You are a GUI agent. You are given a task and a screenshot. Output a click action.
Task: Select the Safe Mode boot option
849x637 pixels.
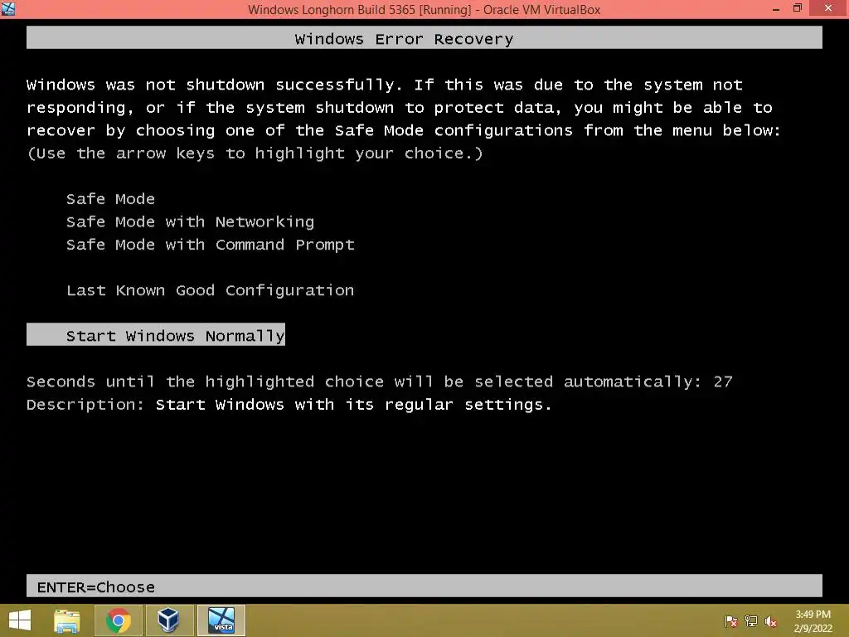110,199
